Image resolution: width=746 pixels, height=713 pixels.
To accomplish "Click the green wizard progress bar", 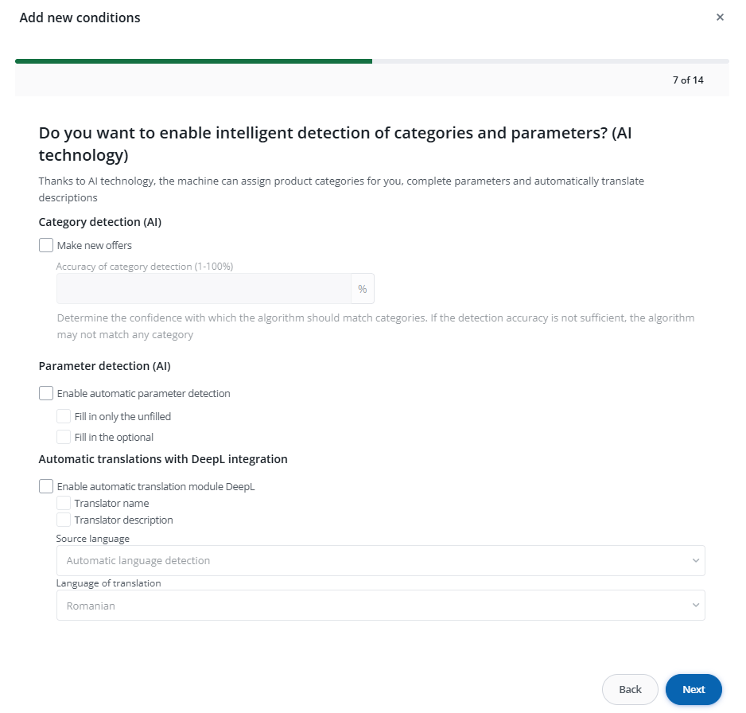I will [x=193, y=60].
